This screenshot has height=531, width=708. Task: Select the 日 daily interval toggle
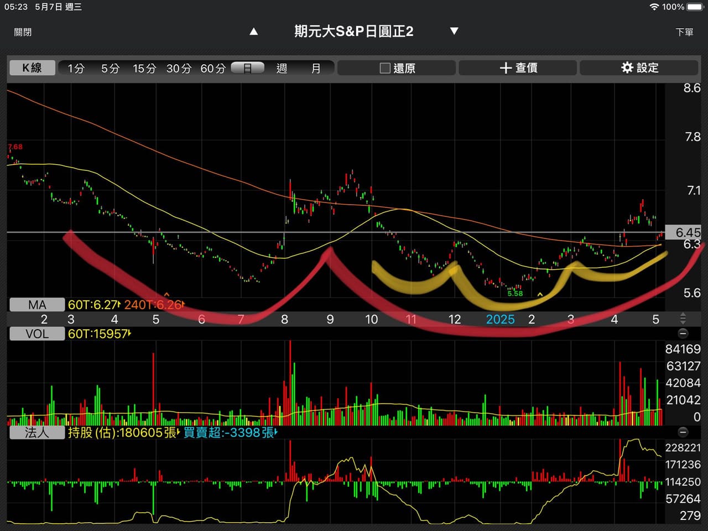point(247,68)
